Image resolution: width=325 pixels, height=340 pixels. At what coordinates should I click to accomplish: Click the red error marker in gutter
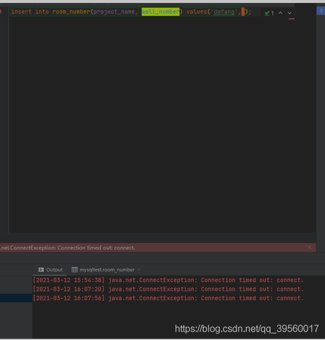[x=1, y=11]
